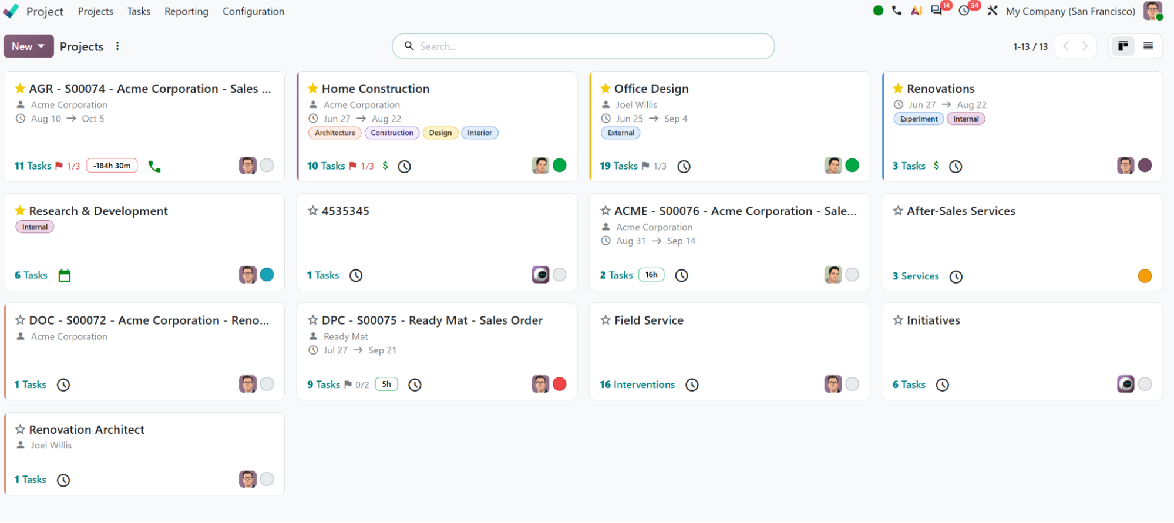Screen dimensions: 1174x523
Task: Click dollar icon on Home Construction card
Action: (x=385, y=166)
